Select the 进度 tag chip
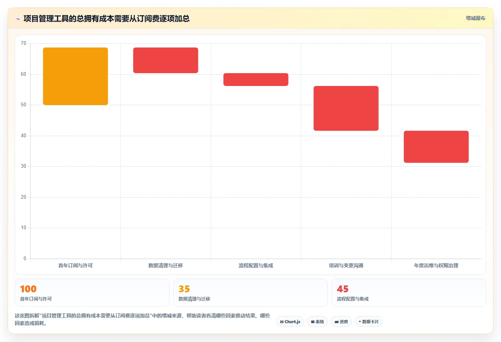 341,322
